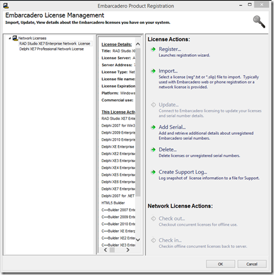274x275 pixels.
Task: Click the Delphi XE6 Enterprise entry
Action: (x=118, y=182)
